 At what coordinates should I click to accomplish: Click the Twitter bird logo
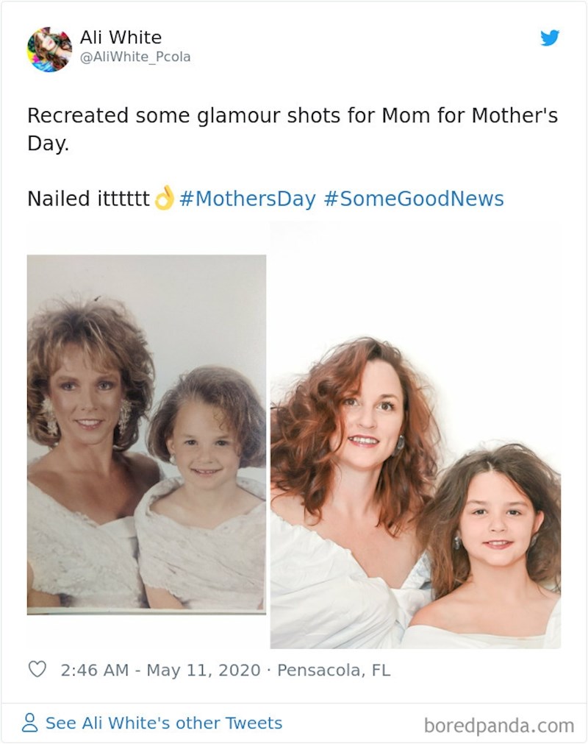[550, 38]
